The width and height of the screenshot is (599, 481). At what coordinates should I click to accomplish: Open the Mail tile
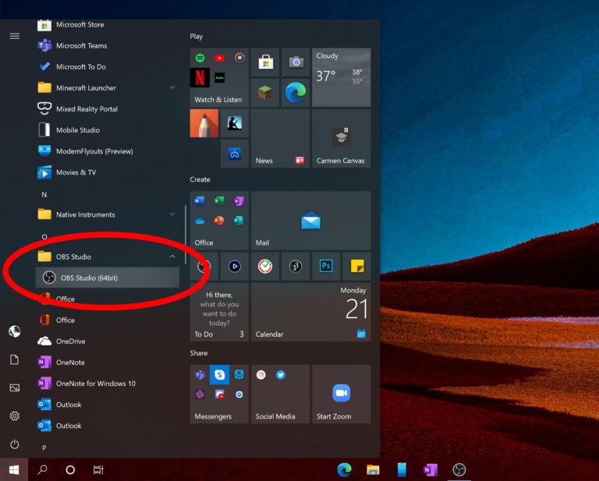310,221
